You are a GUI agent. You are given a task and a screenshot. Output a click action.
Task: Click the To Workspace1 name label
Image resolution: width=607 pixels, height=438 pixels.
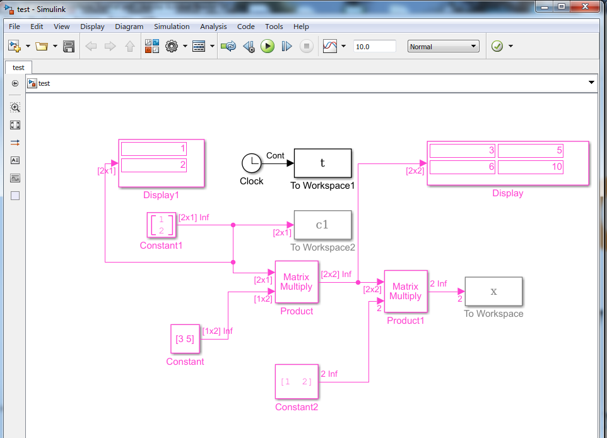tap(322, 186)
